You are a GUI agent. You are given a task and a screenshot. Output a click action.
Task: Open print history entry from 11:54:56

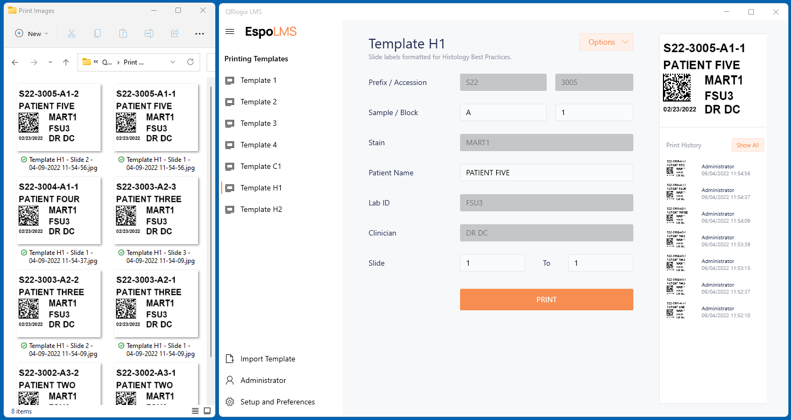pos(712,169)
